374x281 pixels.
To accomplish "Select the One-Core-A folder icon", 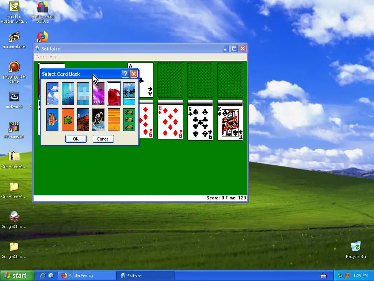I will (14, 190).
